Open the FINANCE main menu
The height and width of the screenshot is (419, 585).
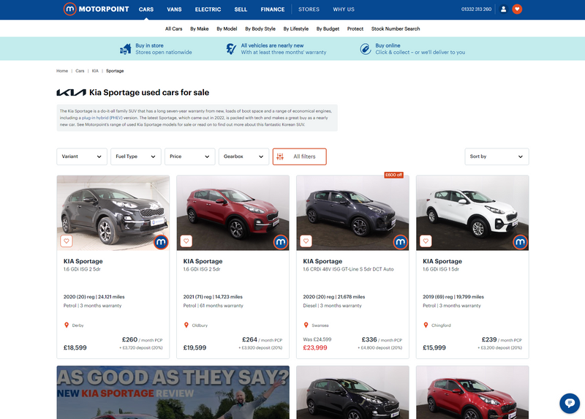[272, 10]
